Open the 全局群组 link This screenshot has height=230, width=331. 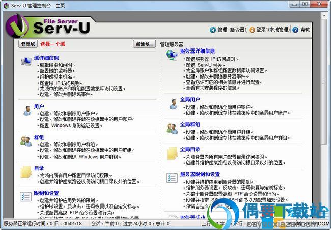(190, 124)
